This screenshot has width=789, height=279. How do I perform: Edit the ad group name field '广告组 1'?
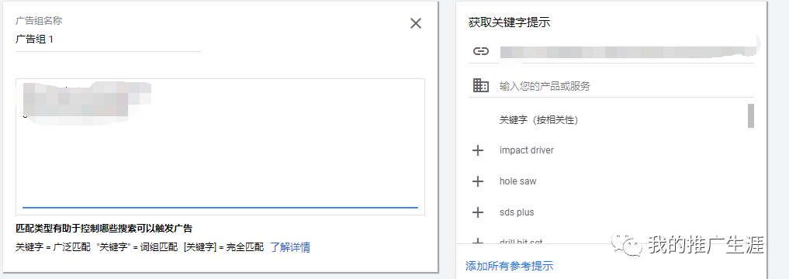[x=108, y=40]
